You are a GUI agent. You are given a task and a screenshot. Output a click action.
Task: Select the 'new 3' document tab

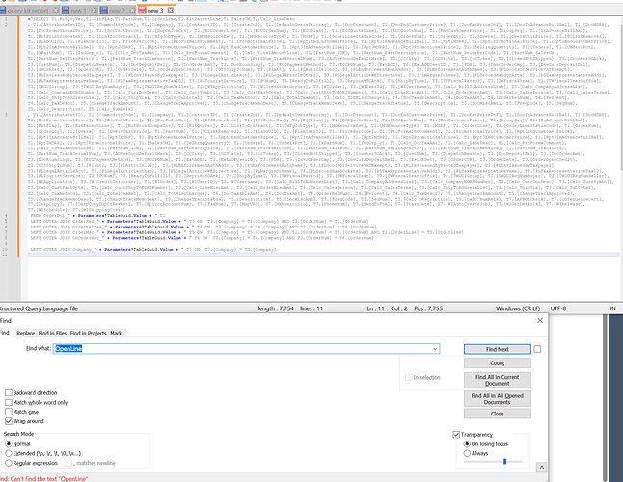tap(155, 11)
